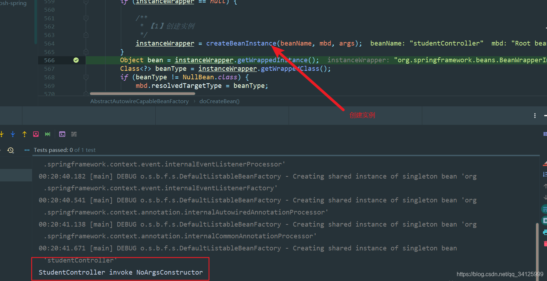Click createBeanInstance method call on line 564

241,43
